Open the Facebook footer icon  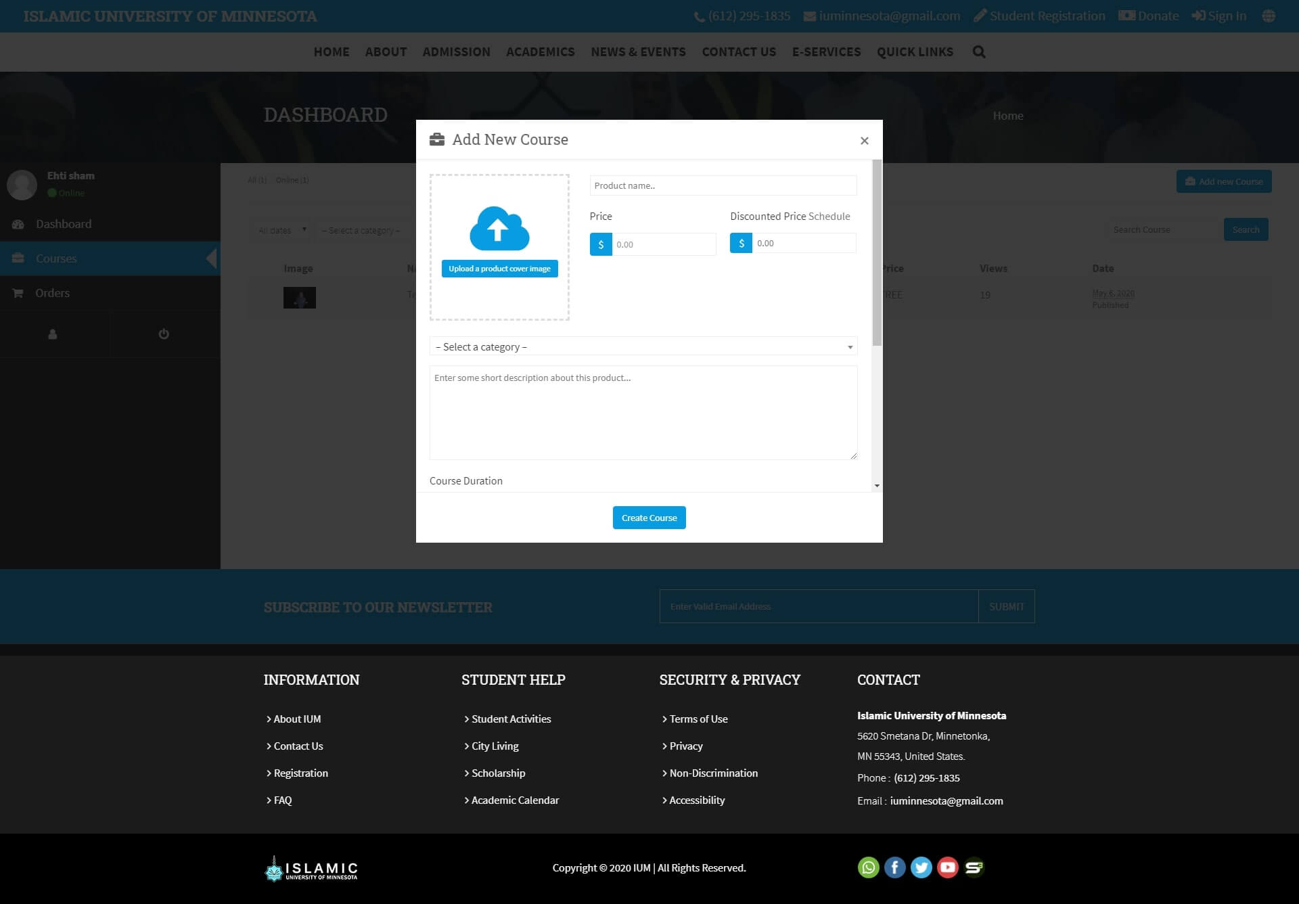coord(894,867)
